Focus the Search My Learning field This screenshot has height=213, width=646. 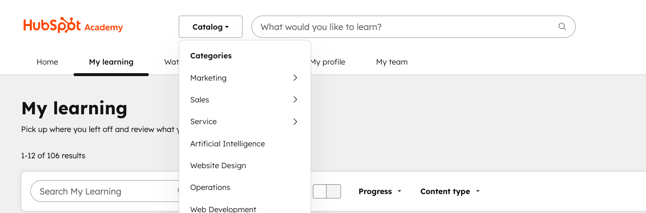click(x=103, y=191)
